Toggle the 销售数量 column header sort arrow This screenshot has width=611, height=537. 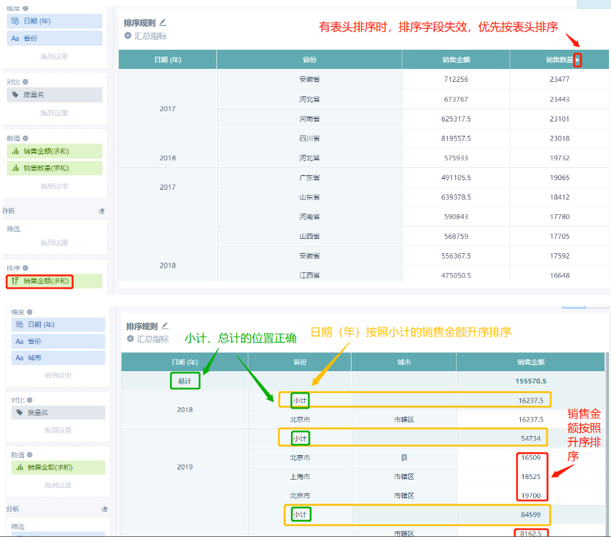pos(578,60)
